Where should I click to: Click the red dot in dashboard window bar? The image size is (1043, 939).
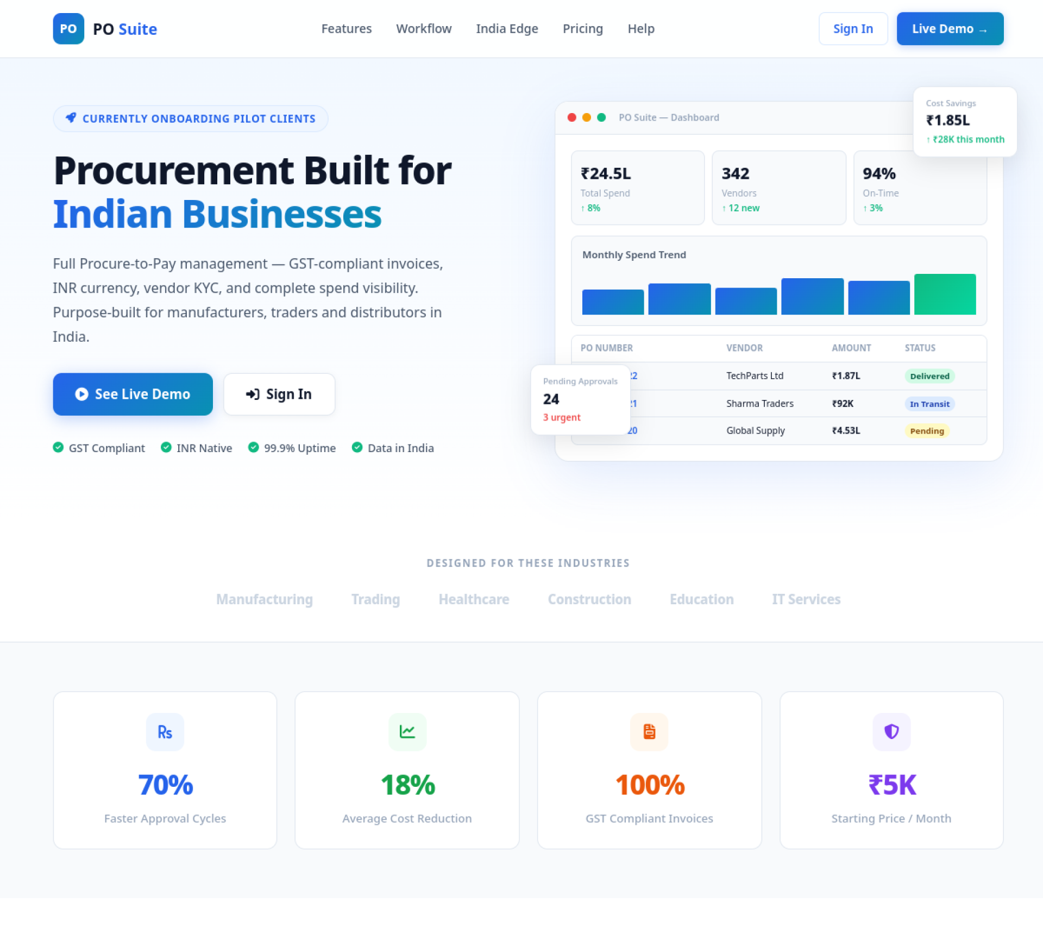point(571,117)
